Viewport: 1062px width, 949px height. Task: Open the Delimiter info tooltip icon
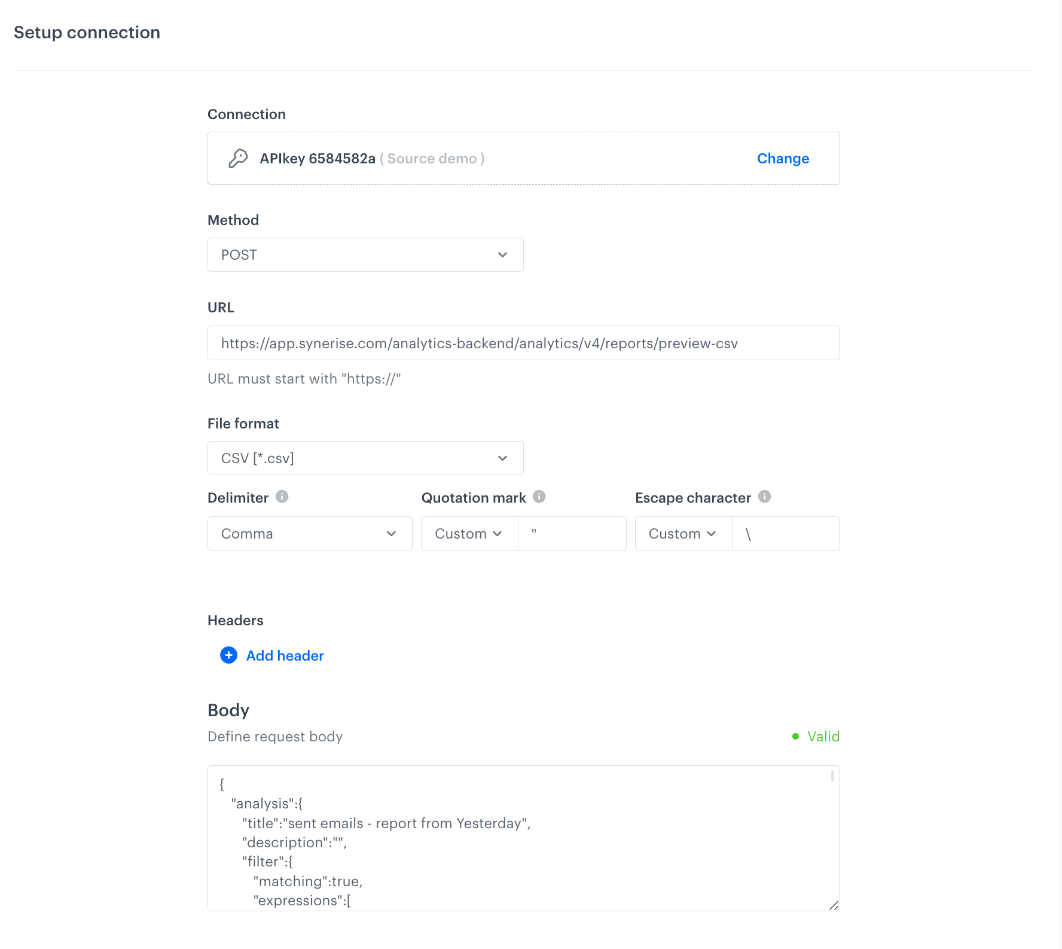(283, 496)
